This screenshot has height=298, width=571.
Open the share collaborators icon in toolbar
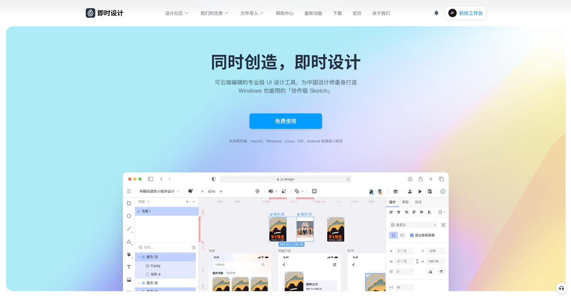pos(410,191)
